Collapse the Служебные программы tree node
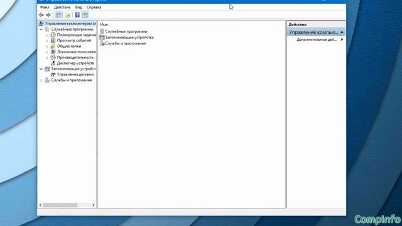This screenshot has height=226, width=402. [41, 30]
